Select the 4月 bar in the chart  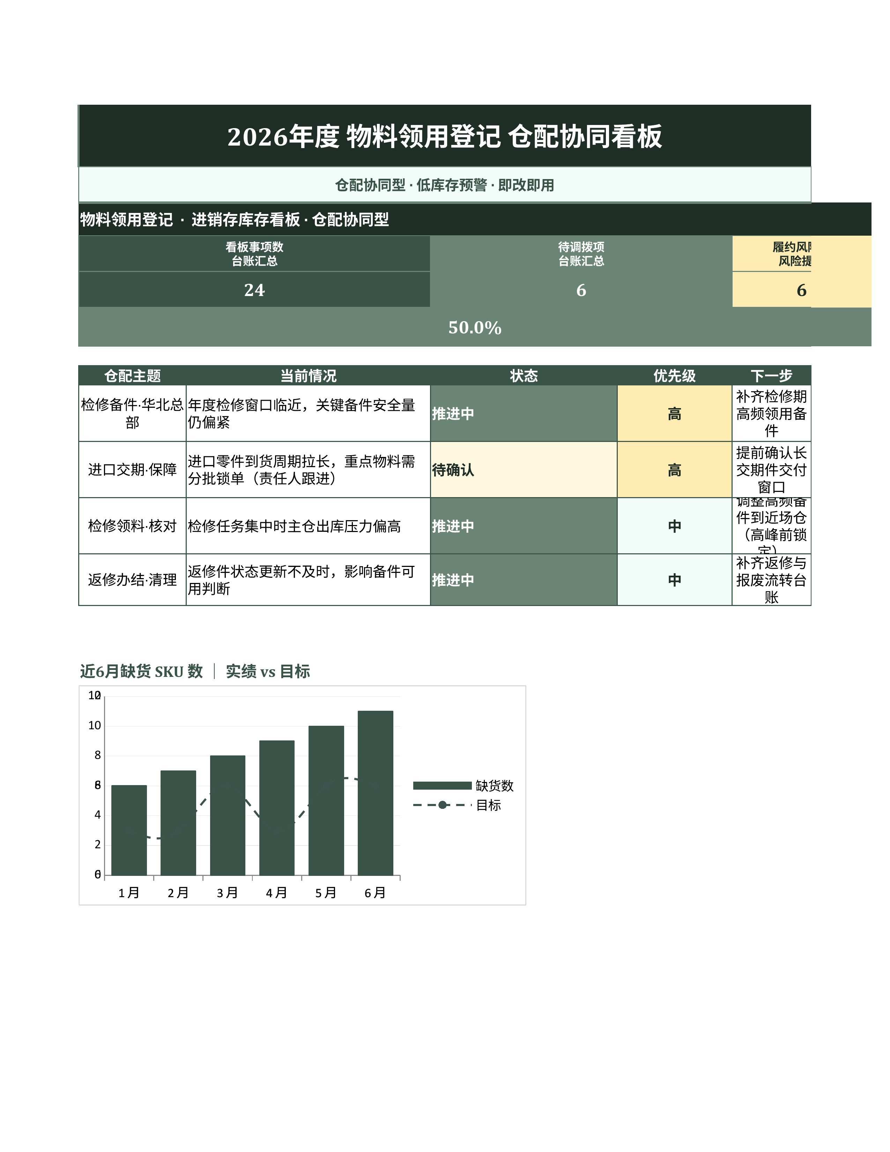coord(277,808)
